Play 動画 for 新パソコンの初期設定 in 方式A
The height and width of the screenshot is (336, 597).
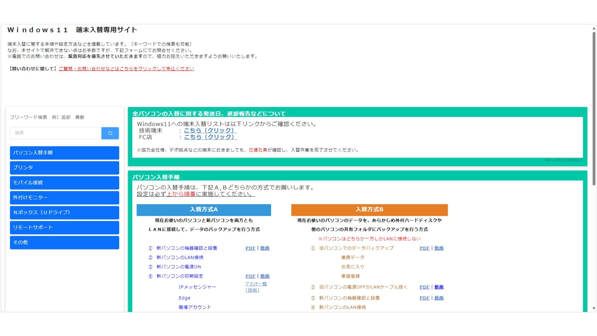(x=265, y=276)
